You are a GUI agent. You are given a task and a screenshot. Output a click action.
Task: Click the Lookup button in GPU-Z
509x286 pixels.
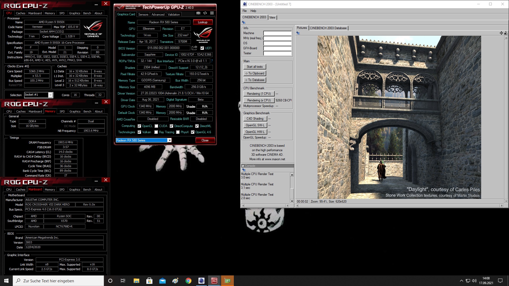(x=203, y=22)
